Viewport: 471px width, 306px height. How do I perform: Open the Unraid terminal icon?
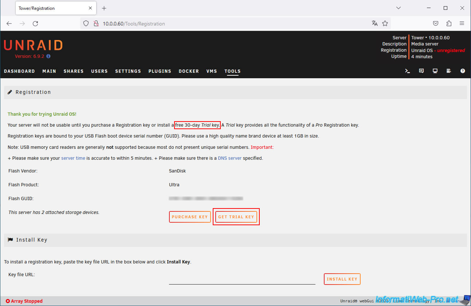click(x=408, y=71)
